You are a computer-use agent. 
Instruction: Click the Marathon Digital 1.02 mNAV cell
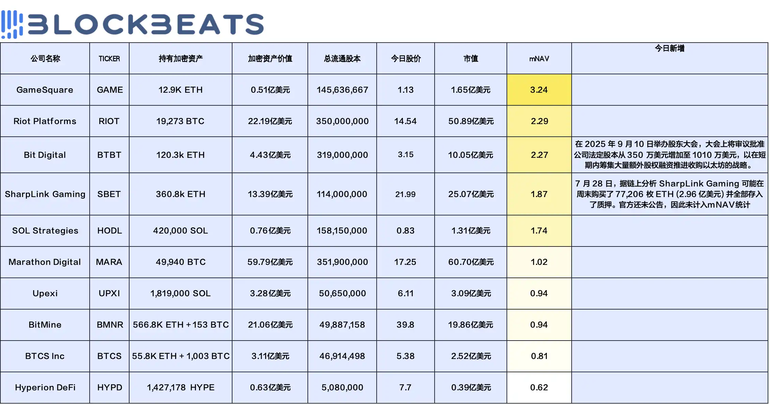pyautogui.click(x=539, y=262)
